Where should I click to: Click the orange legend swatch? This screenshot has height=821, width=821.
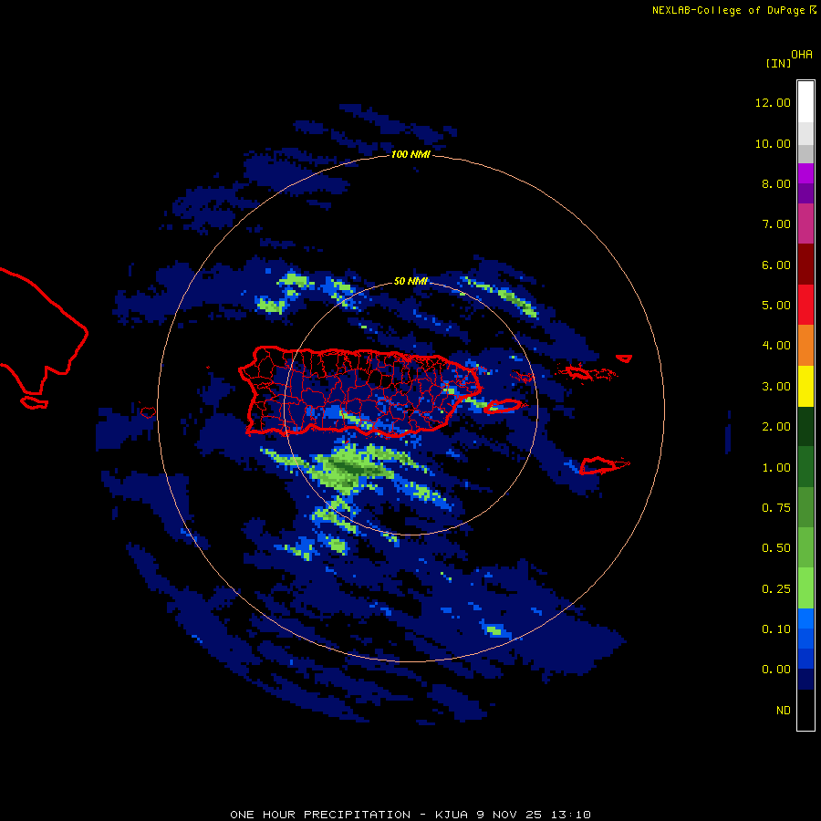805,345
